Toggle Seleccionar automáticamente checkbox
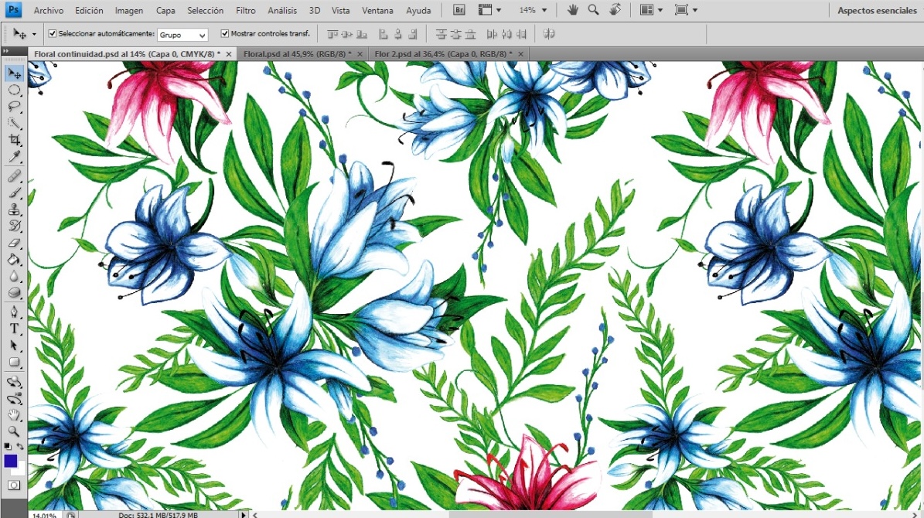The height and width of the screenshot is (518, 924). (53, 33)
